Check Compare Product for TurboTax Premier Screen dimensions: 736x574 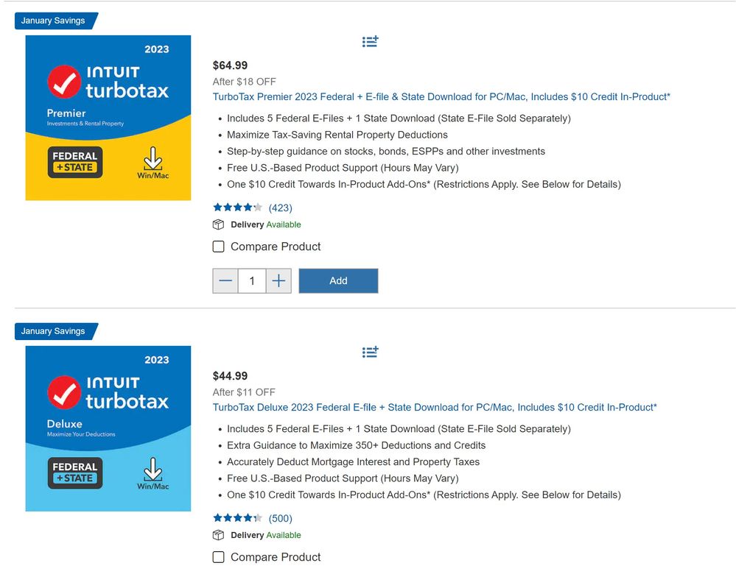click(x=218, y=247)
